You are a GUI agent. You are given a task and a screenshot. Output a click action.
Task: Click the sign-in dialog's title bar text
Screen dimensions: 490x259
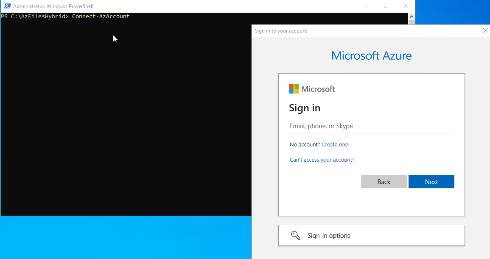click(281, 31)
